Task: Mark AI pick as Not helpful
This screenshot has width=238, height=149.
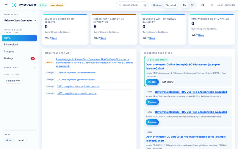Action: coord(168,82)
